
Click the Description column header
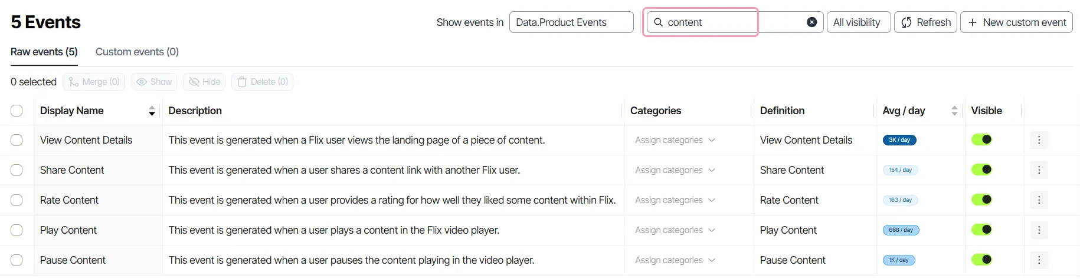tap(195, 111)
